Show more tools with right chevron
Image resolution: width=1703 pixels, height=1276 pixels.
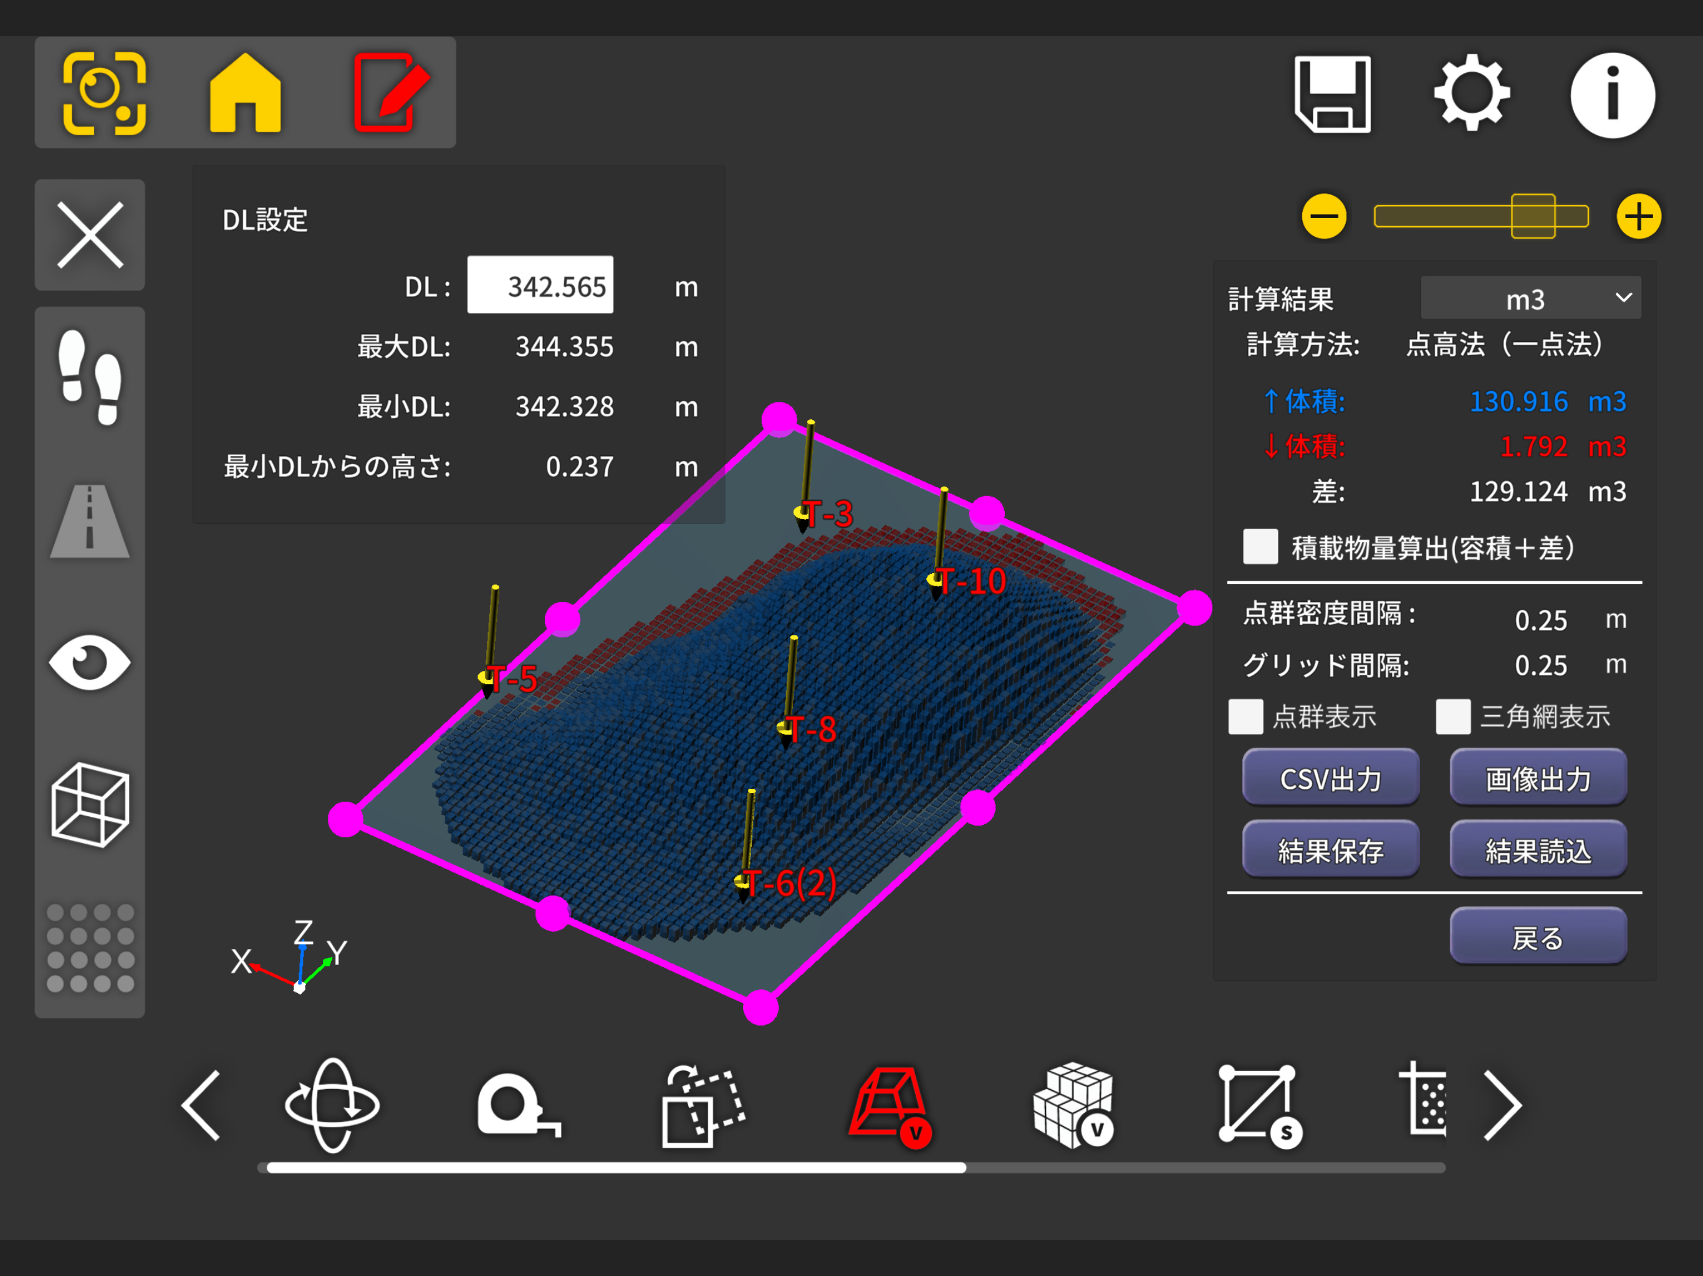click(1502, 1105)
